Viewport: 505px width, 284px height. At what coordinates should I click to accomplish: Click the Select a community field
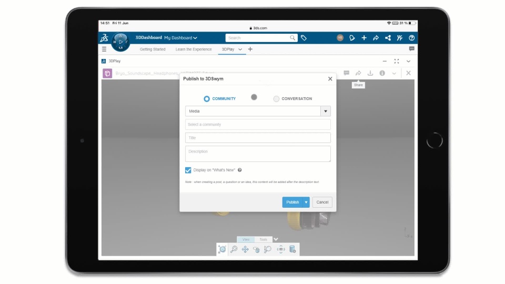point(258,124)
